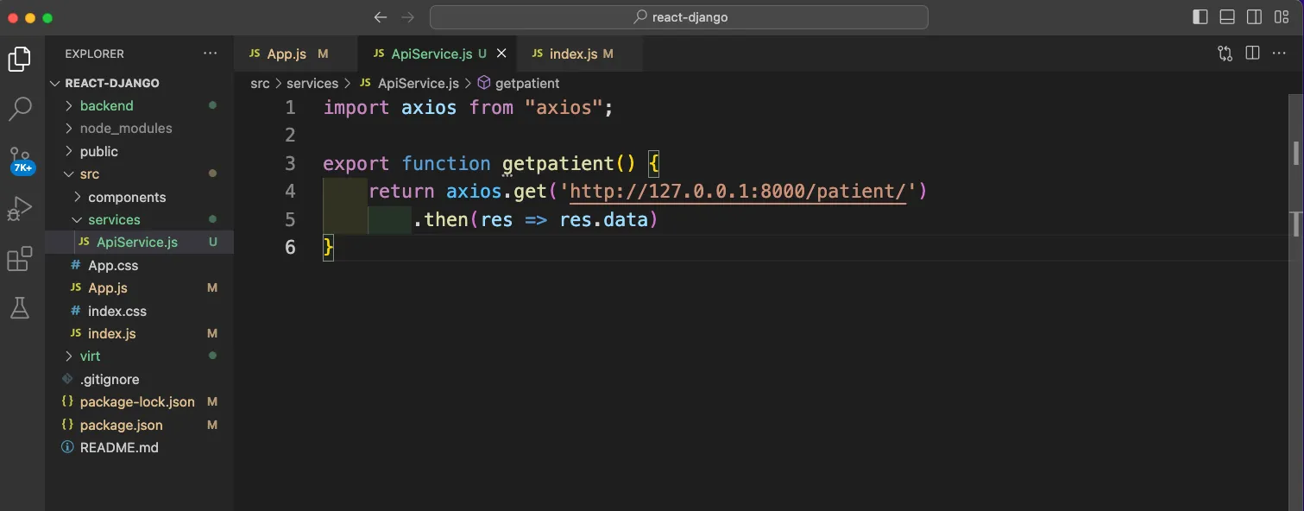Toggle primary side bar layout icon
1304x511 pixels.
pyautogui.click(x=1200, y=17)
